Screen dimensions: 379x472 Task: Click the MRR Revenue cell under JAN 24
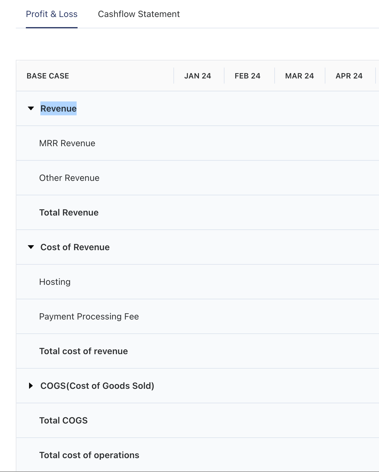coord(198,143)
